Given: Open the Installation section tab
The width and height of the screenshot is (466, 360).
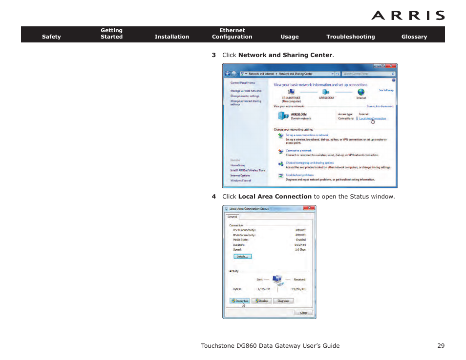Looking at the screenshot, I should click(x=172, y=37).
